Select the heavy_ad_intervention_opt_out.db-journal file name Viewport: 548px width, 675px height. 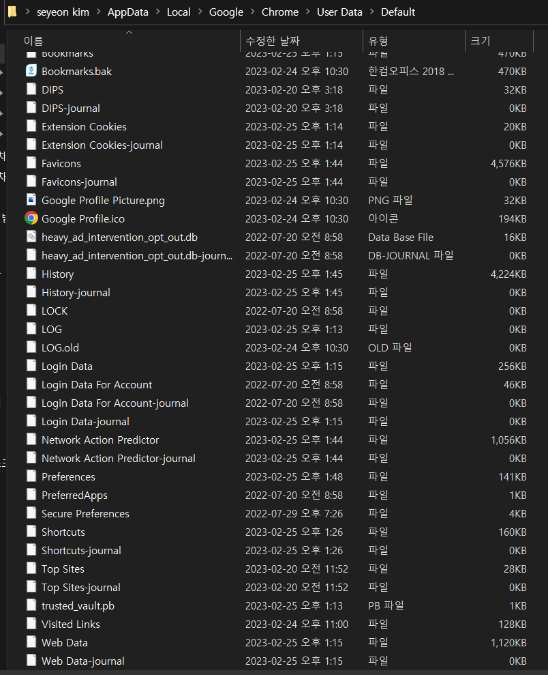point(137,255)
